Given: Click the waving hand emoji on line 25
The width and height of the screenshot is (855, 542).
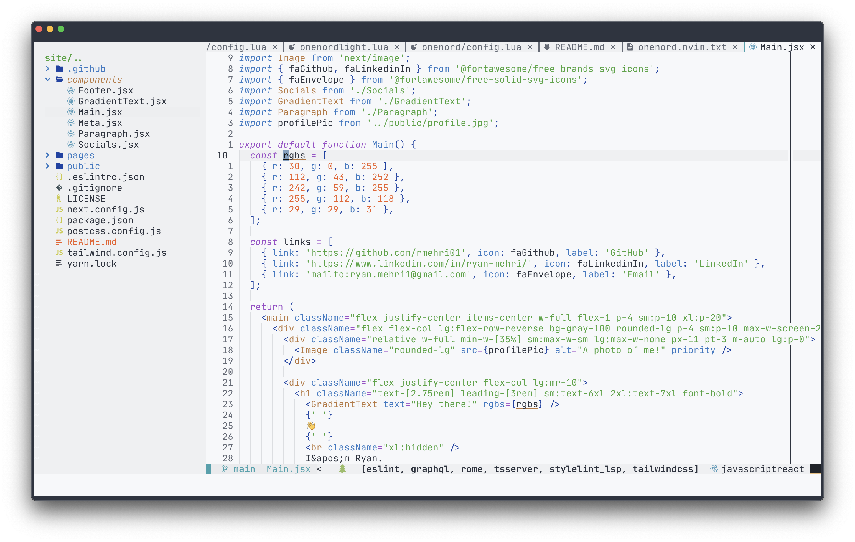Looking at the screenshot, I should tap(311, 426).
